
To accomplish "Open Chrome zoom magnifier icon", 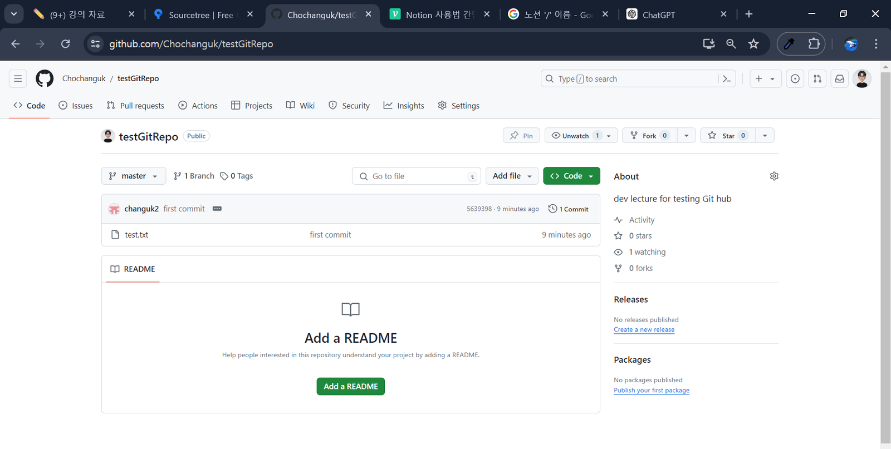I will click(731, 44).
